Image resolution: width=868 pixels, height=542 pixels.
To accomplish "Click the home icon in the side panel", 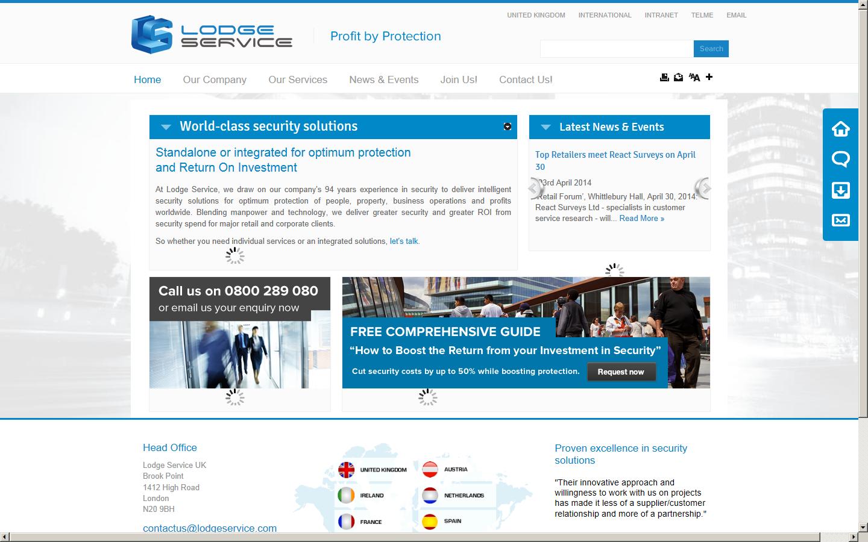I will (840, 129).
